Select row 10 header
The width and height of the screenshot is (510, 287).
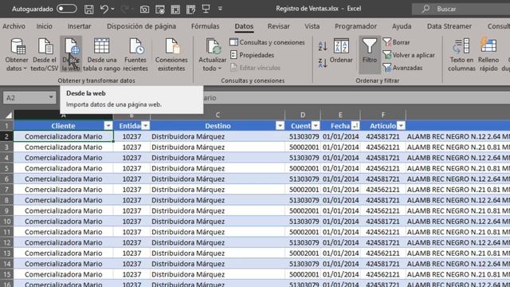6,222
